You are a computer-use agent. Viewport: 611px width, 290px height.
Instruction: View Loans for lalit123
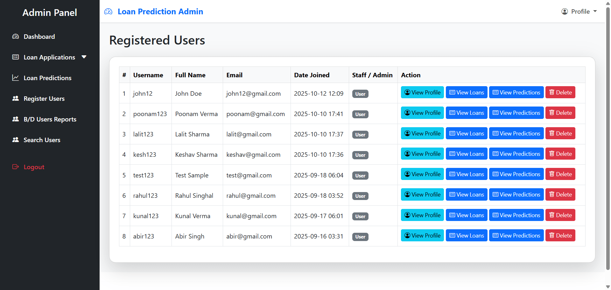[466, 134]
